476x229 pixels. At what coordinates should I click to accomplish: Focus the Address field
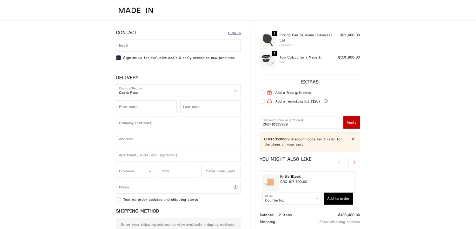click(178, 139)
